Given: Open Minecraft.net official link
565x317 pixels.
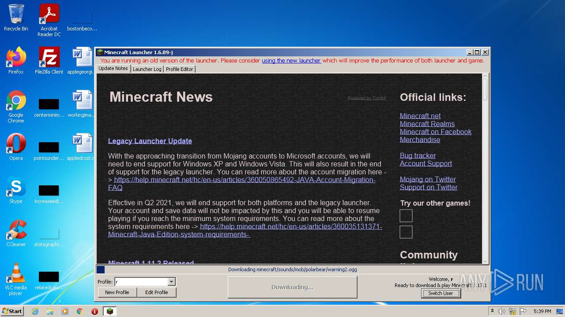Looking at the screenshot, I should point(420,116).
